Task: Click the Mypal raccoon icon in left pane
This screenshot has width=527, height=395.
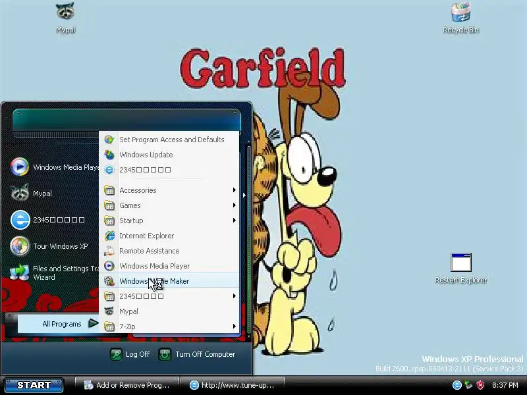Action: [x=20, y=193]
